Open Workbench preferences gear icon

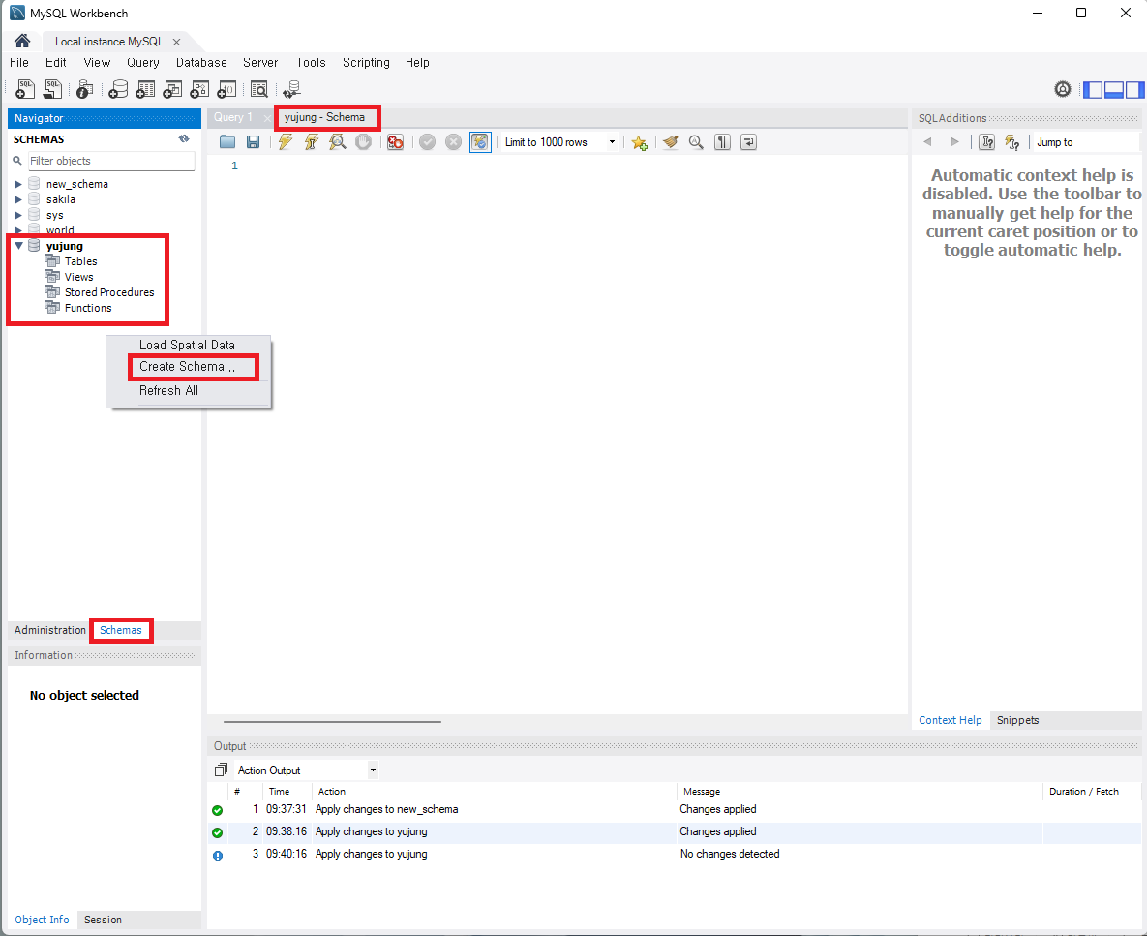(1062, 89)
